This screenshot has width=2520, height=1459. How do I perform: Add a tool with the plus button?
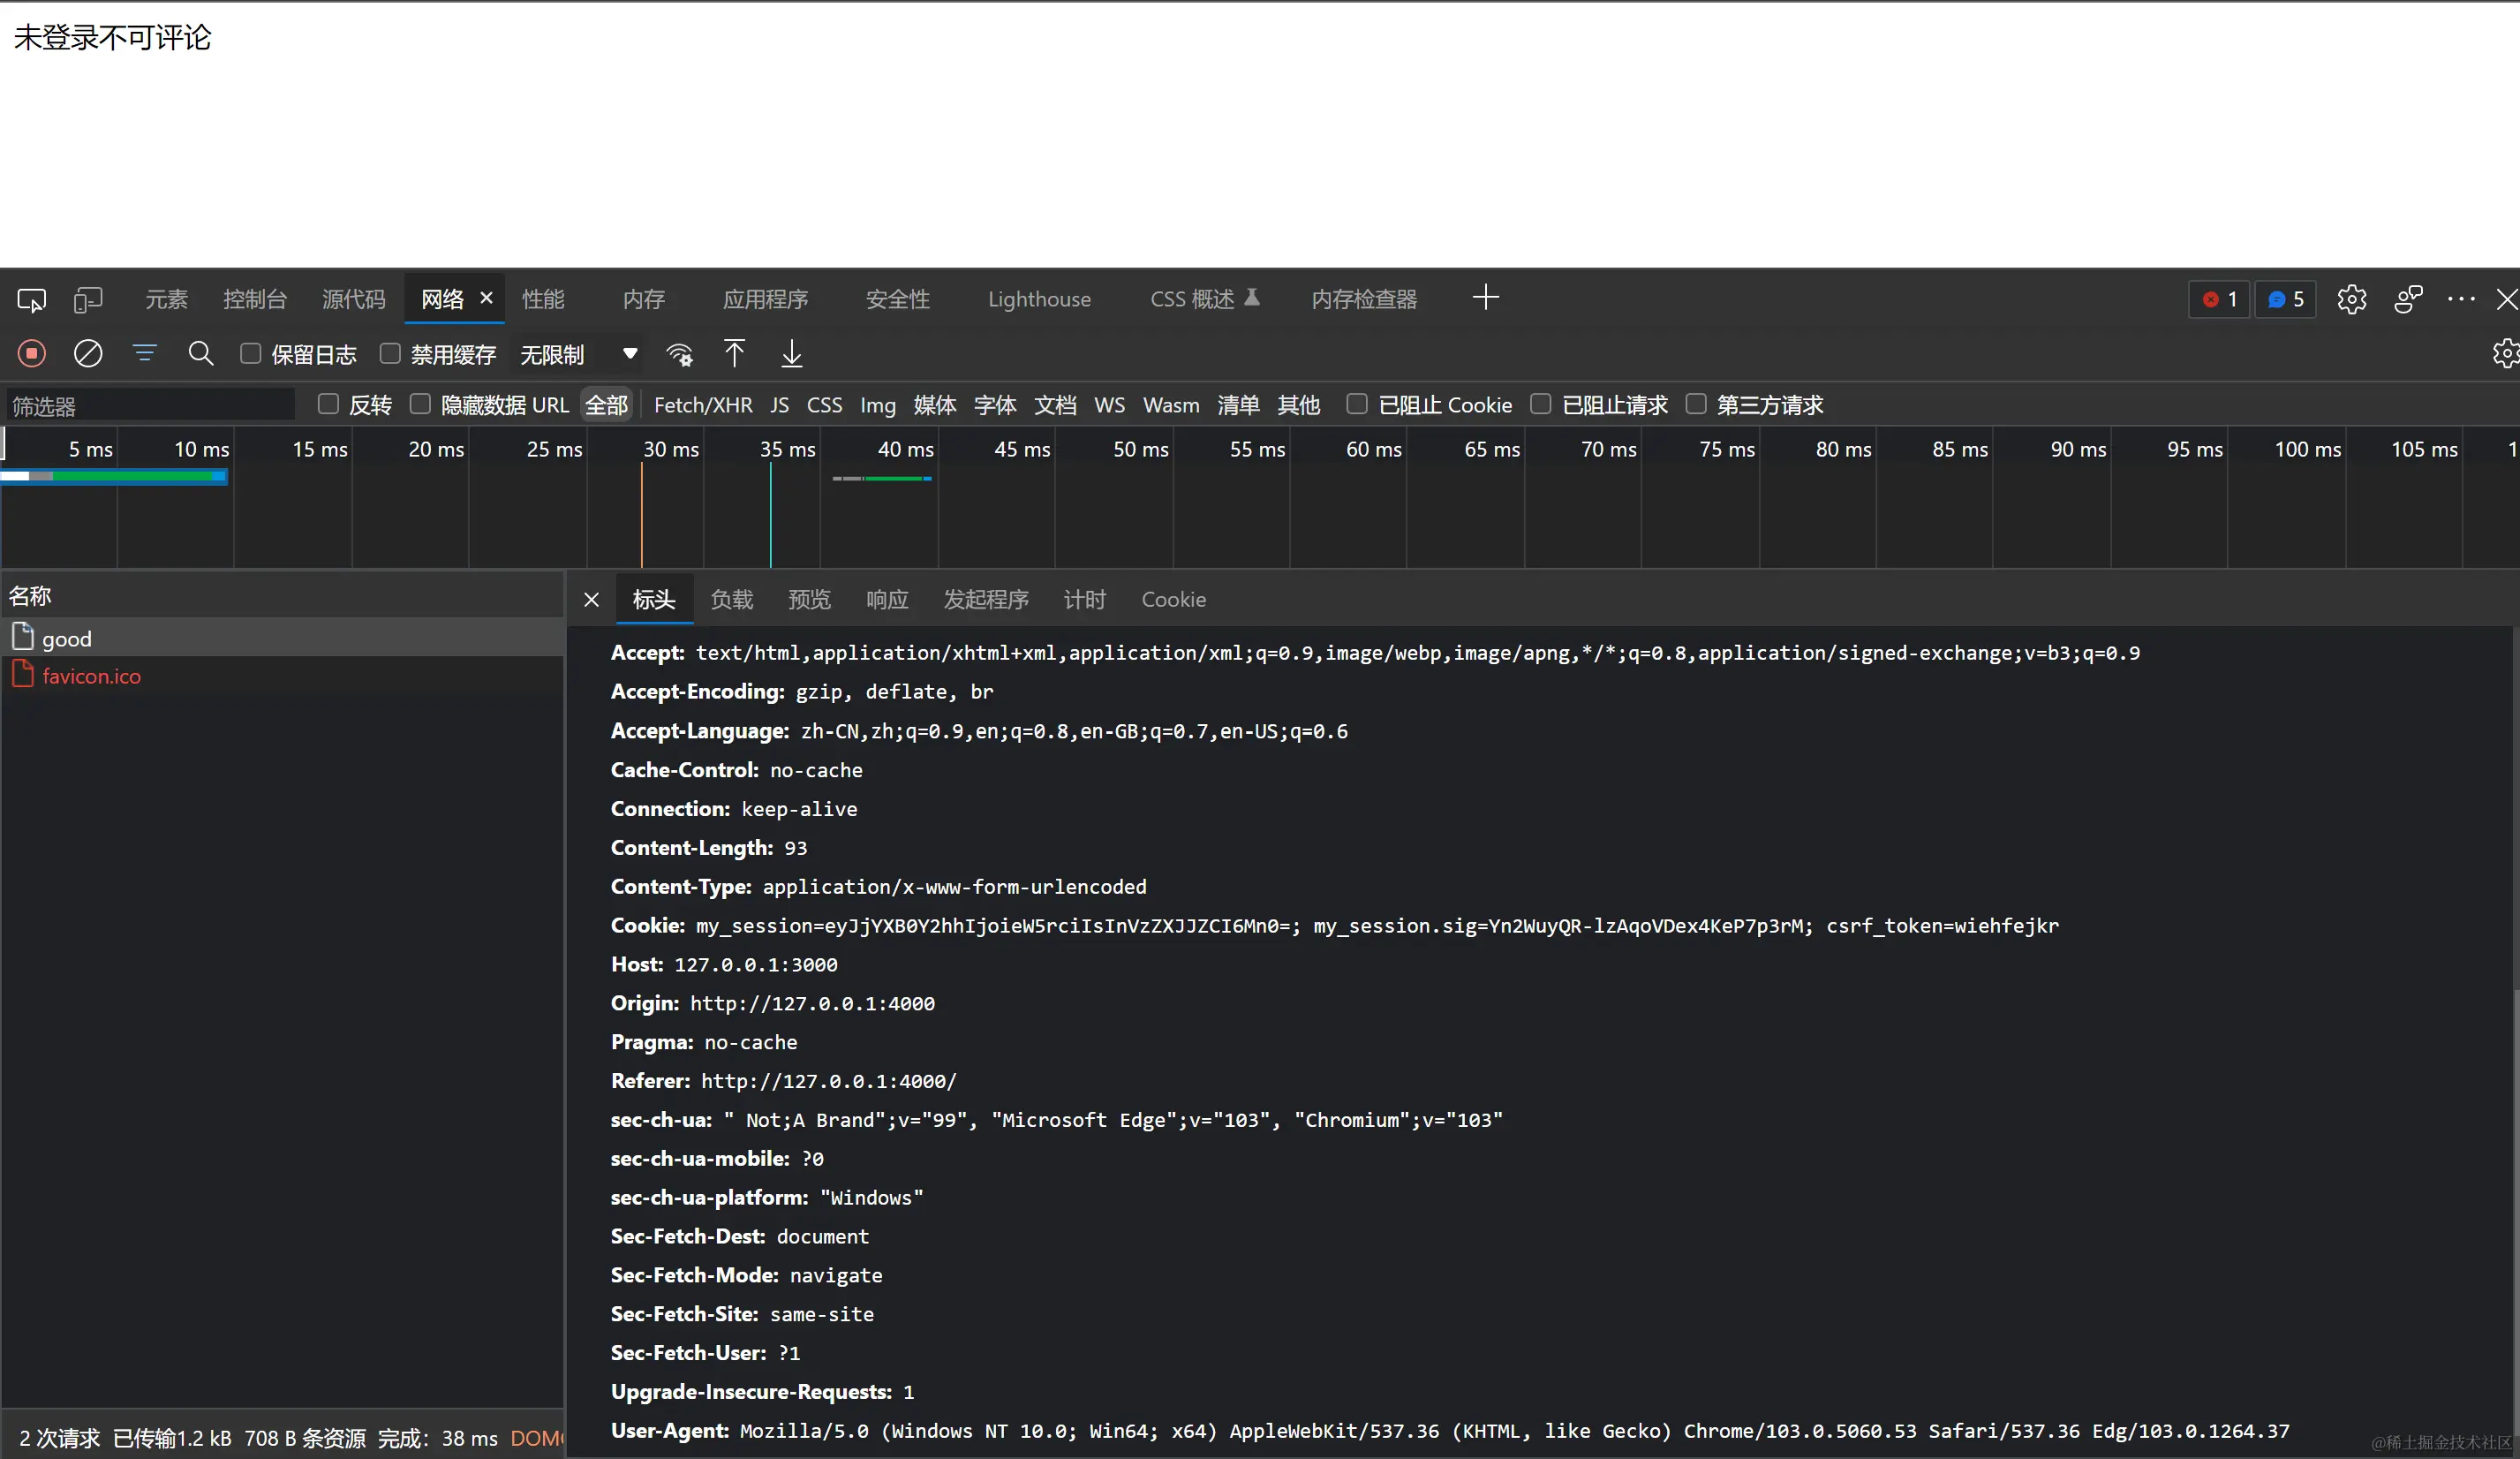coord(1485,298)
